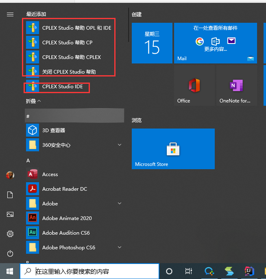The height and width of the screenshot is (279, 266).
Task: Click the Adobe Animate 2020 label
Action: click(67, 218)
